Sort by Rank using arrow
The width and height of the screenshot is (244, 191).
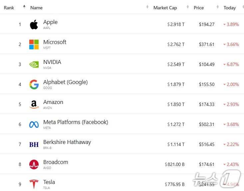pyautogui.click(x=24, y=7)
